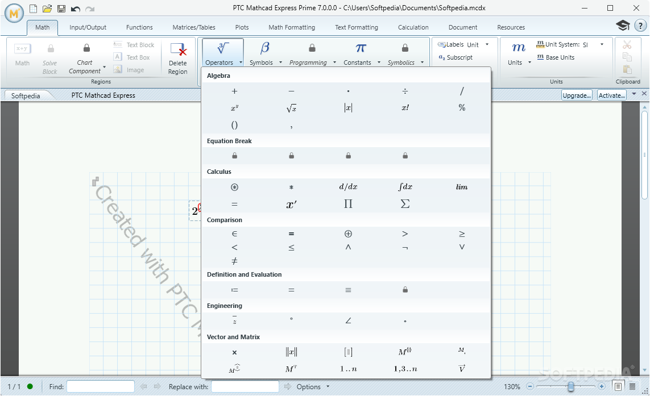Insert the addition operator from Algebra
Viewport: 650px width, 396px height.
tap(235, 91)
